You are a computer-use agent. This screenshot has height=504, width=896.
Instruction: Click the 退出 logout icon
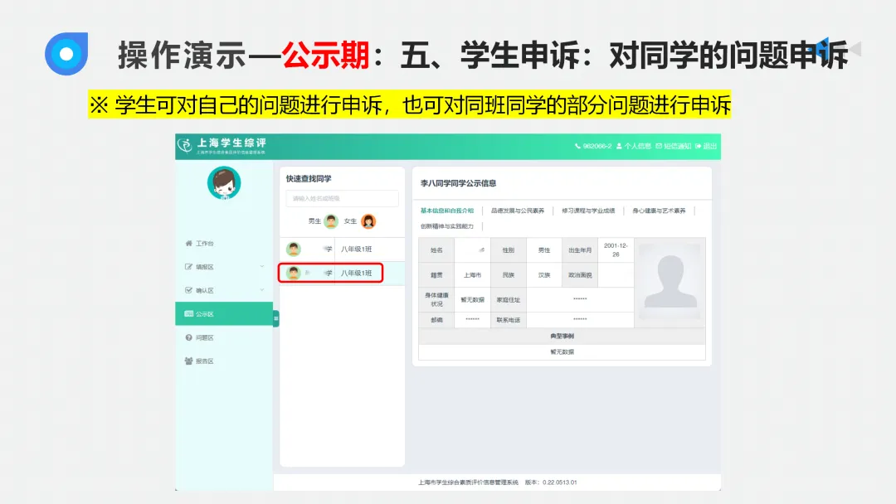[709, 146]
